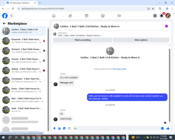The image size is (175, 140).
Task: Go to the Home feed icon
Action: click(x=54, y=16)
